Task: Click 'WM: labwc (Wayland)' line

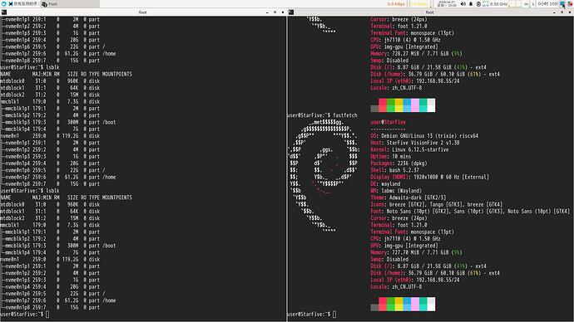Action: tap(396, 191)
